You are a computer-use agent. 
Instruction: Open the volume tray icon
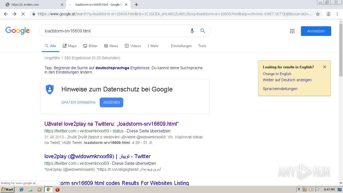311,190
